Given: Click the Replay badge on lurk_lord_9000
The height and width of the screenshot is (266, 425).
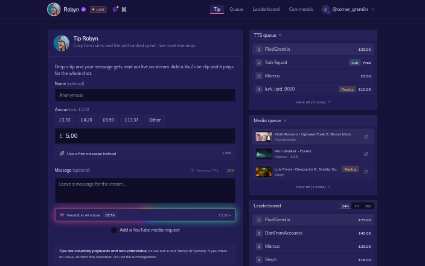Looking at the screenshot, I should tap(348, 89).
